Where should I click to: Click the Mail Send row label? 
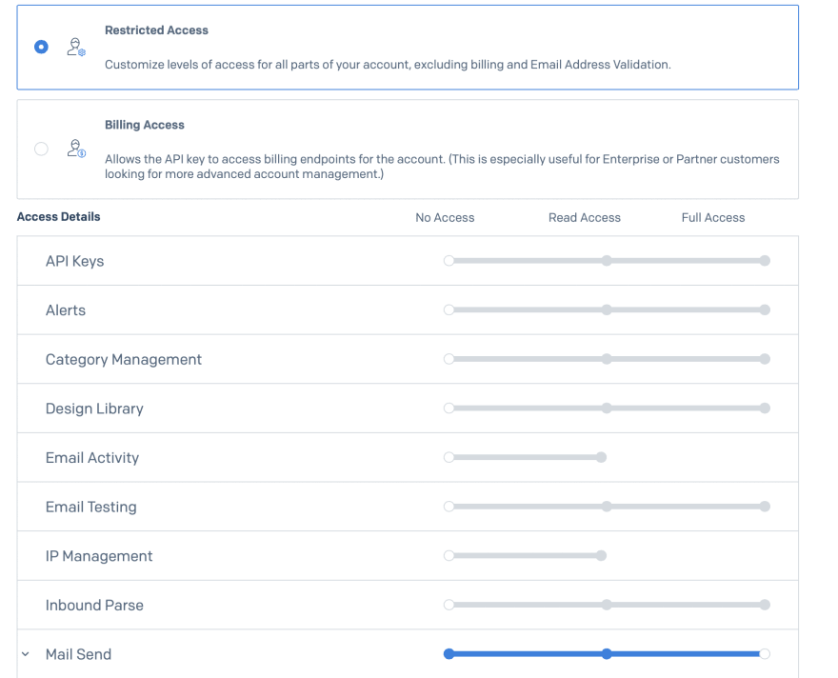point(78,654)
